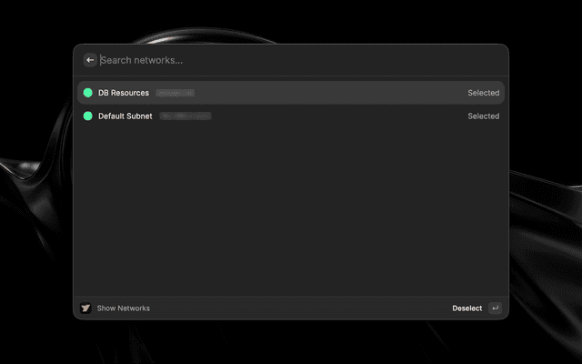This screenshot has height=364, width=582.
Task: Click the desktop wallpaper right of the window
Action: click(x=546, y=182)
